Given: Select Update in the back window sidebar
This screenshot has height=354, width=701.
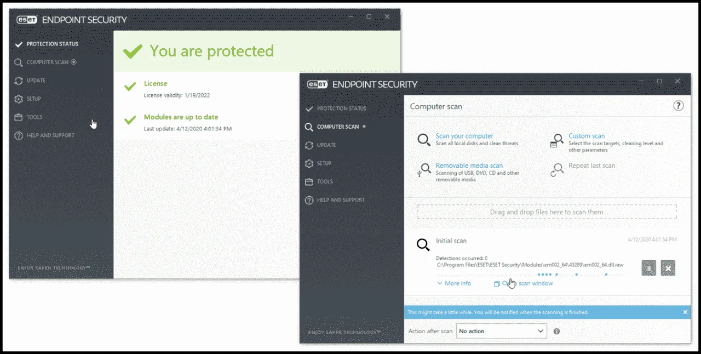Looking at the screenshot, I should 36,81.
